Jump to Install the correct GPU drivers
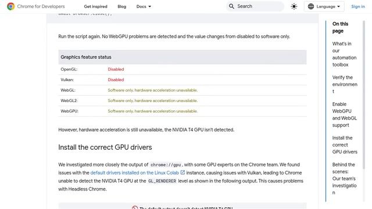Viewport: 372px width, 209px height. pos(345,145)
